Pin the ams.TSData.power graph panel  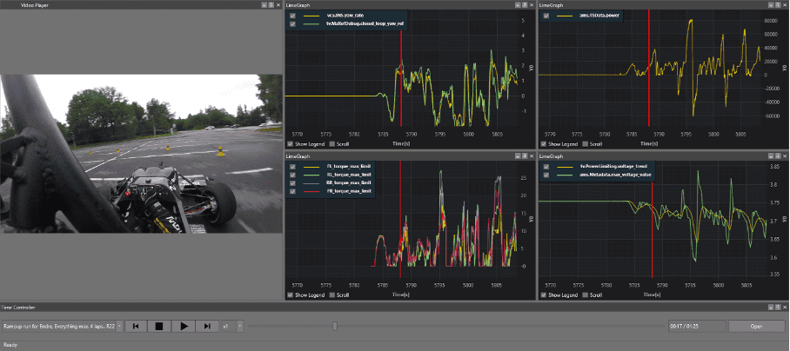click(x=777, y=5)
